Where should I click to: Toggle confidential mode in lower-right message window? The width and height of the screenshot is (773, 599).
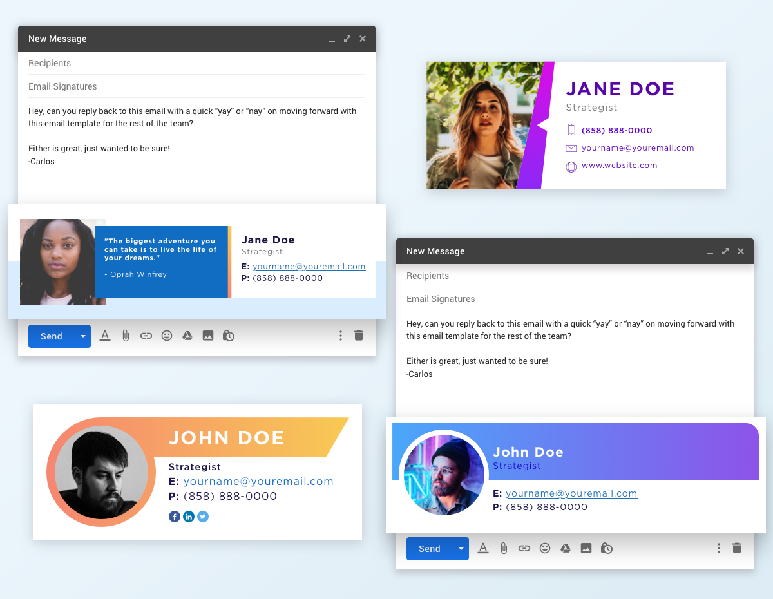click(x=607, y=548)
